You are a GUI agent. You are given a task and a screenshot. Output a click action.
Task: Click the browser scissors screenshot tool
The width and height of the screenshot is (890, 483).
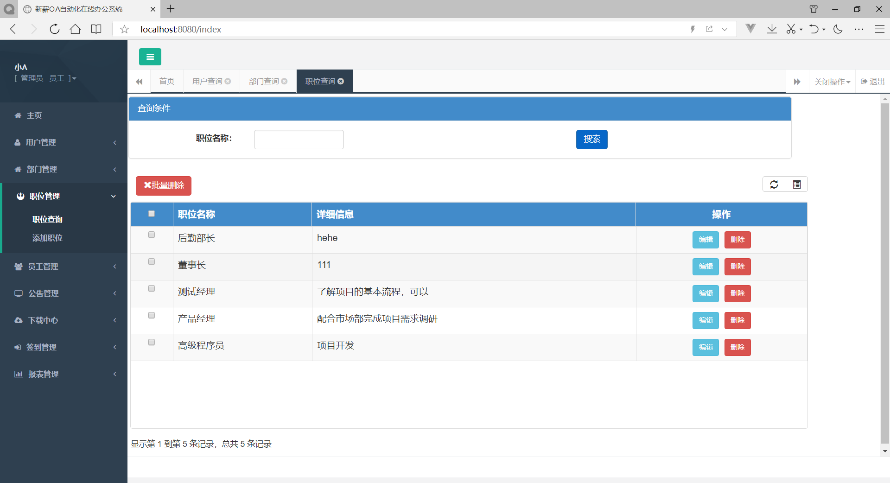click(x=791, y=29)
